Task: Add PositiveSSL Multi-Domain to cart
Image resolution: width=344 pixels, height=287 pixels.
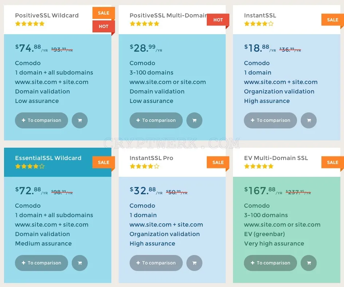Action: point(194,120)
